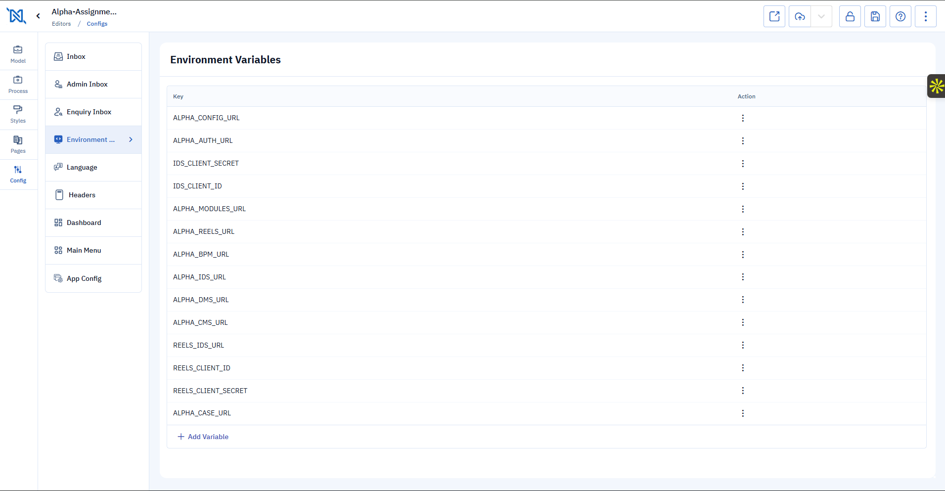Click the open in new window icon
The image size is (945, 491).
point(774,16)
